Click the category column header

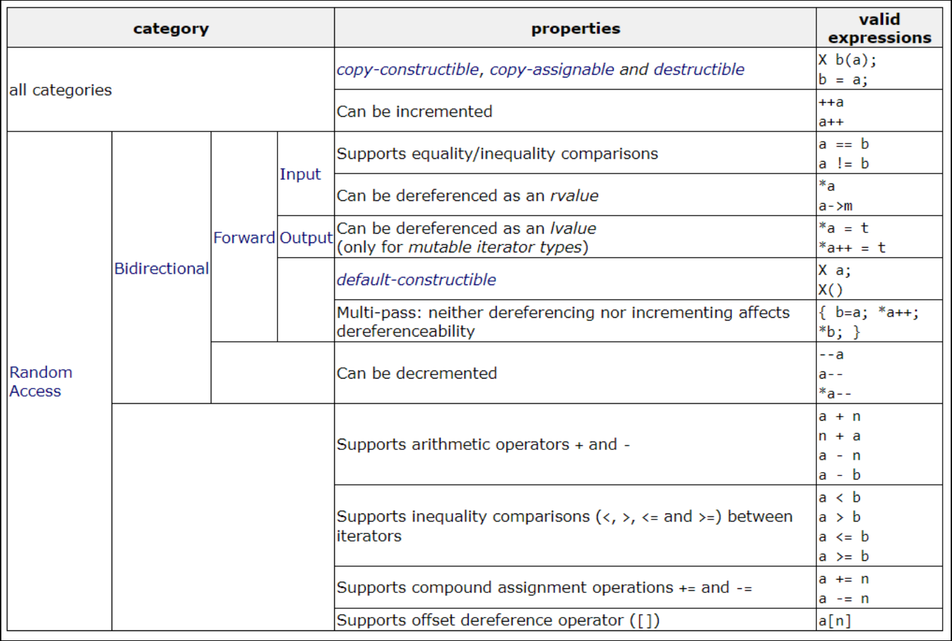pyautogui.click(x=170, y=29)
